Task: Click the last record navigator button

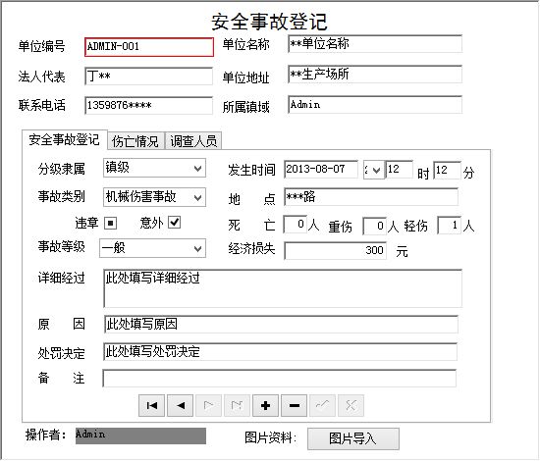Action: point(237,406)
